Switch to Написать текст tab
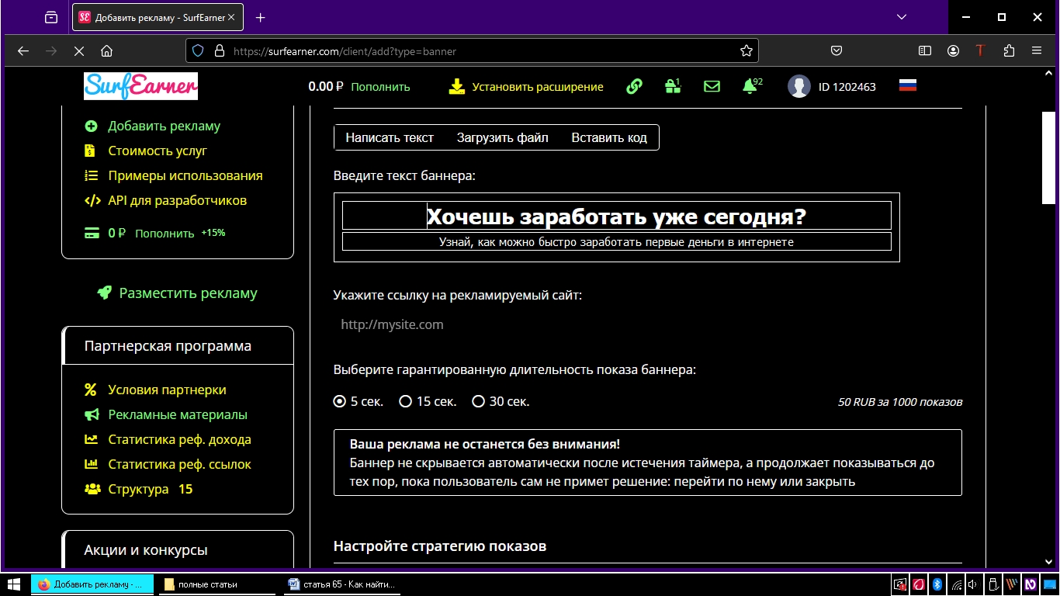 [390, 137]
